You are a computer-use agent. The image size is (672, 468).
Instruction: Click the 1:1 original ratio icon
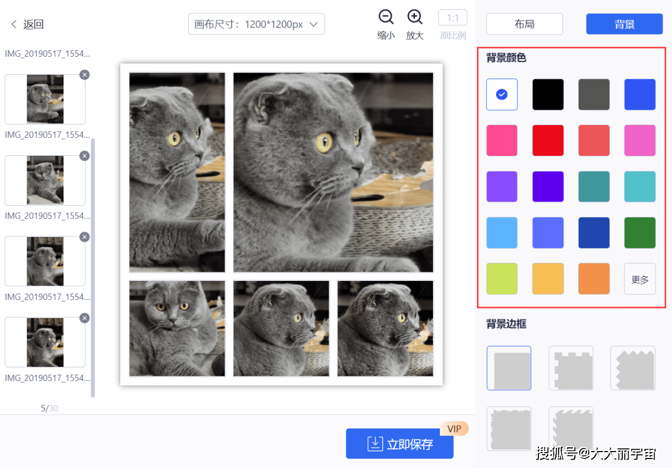click(x=453, y=18)
